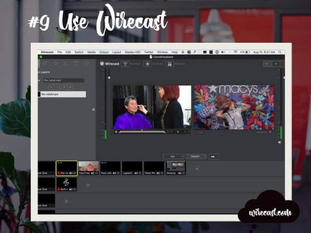
Task: Click the Go transition arrow button
Action: [214, 157]
